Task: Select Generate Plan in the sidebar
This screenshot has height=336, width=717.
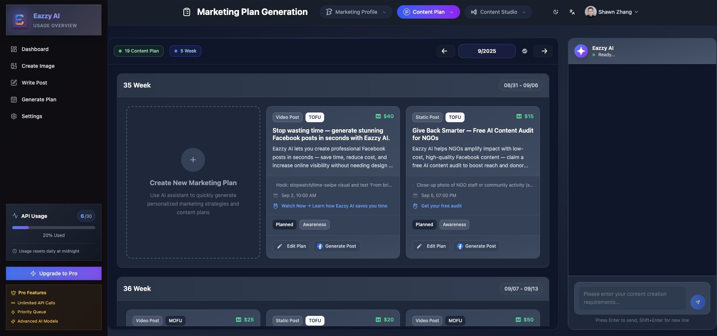Action: [x=54, y=99]
